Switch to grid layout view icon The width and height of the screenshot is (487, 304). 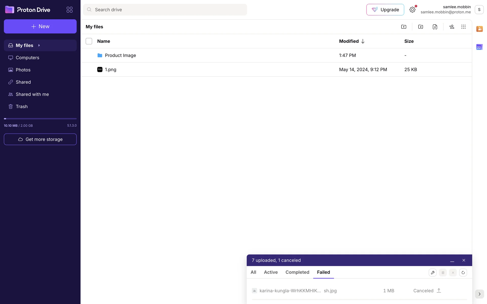(463, 27)
